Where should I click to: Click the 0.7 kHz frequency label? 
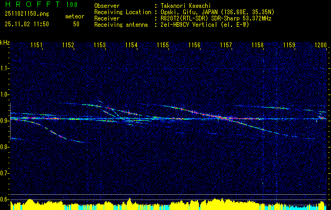pos(4,173)
